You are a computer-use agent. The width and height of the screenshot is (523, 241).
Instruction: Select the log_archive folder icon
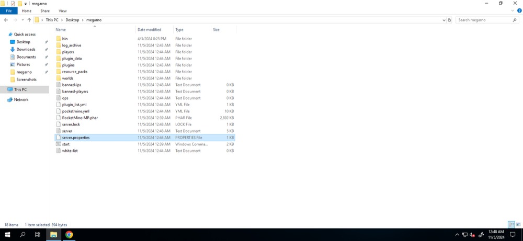click(59, 45)
